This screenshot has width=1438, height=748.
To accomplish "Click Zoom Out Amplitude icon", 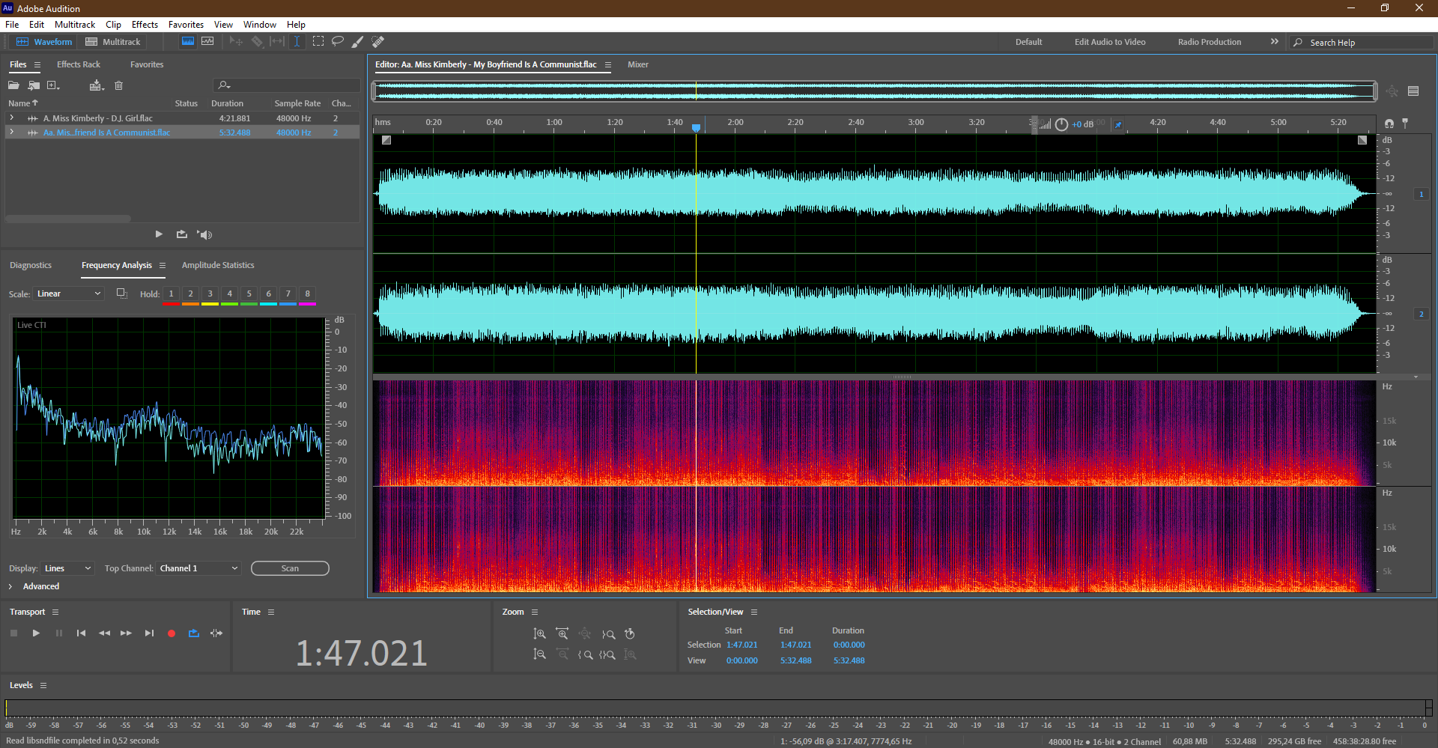I will pyautogui.click(x=539, y=654).
